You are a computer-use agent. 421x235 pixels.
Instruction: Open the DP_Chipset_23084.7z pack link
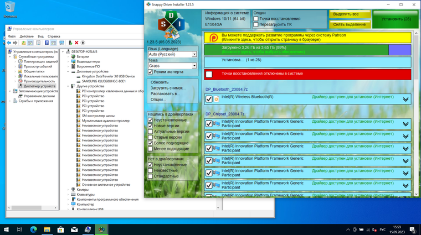point(225,114)
